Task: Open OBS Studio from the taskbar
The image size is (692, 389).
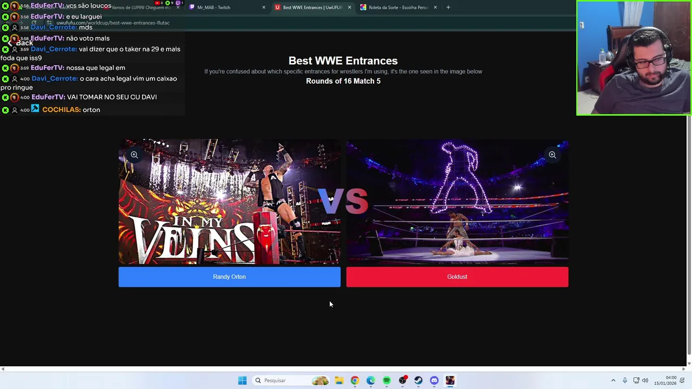Action: click(x=402, y=380)
